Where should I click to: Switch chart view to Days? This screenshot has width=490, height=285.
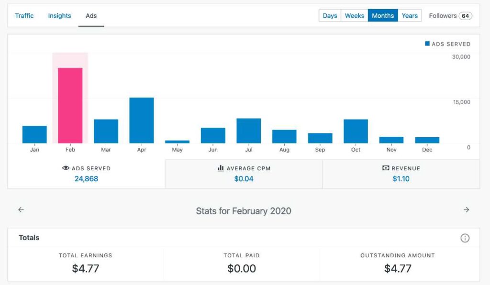tap(330, 16)
